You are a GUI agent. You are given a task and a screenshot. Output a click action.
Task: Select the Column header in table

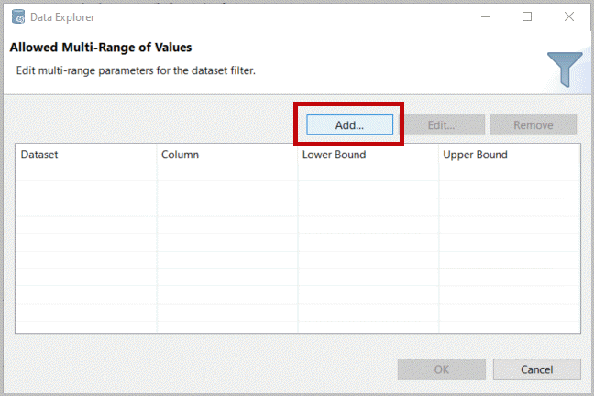click(180, 155)
